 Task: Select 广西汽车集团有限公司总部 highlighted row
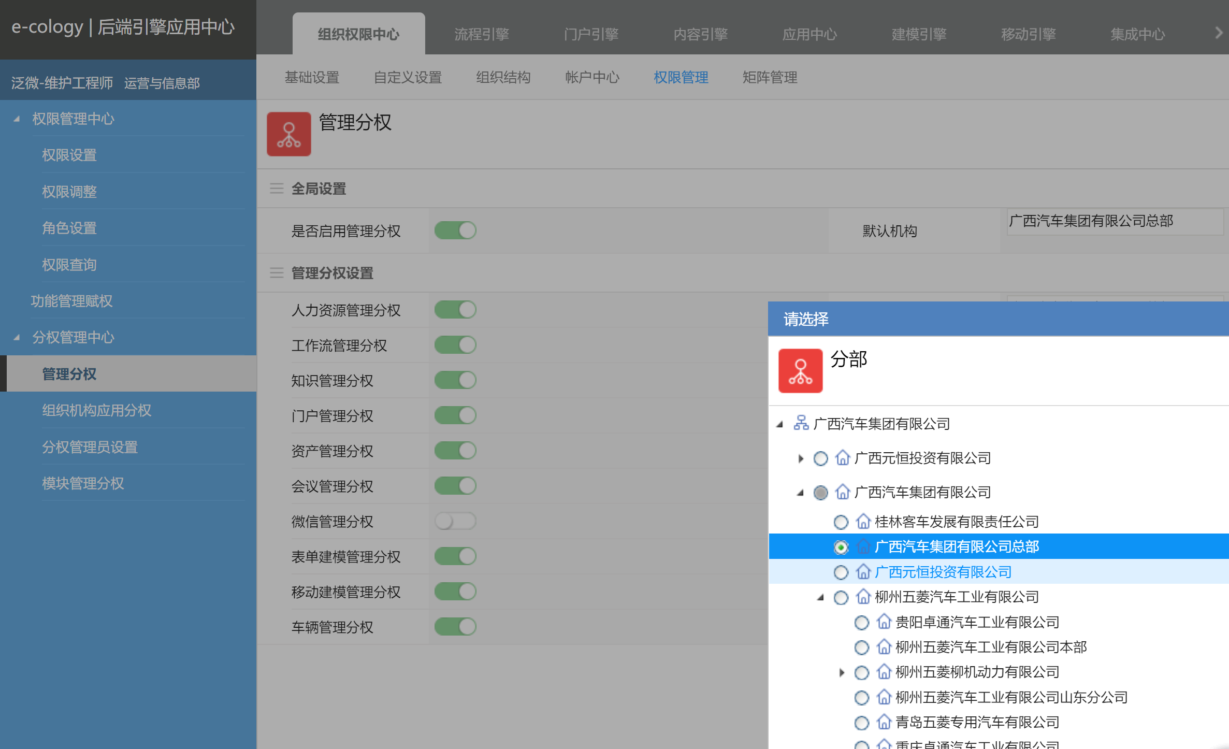999,546
